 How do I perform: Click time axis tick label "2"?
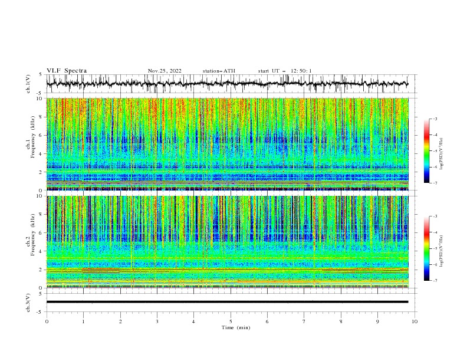[x=120, y=321]
